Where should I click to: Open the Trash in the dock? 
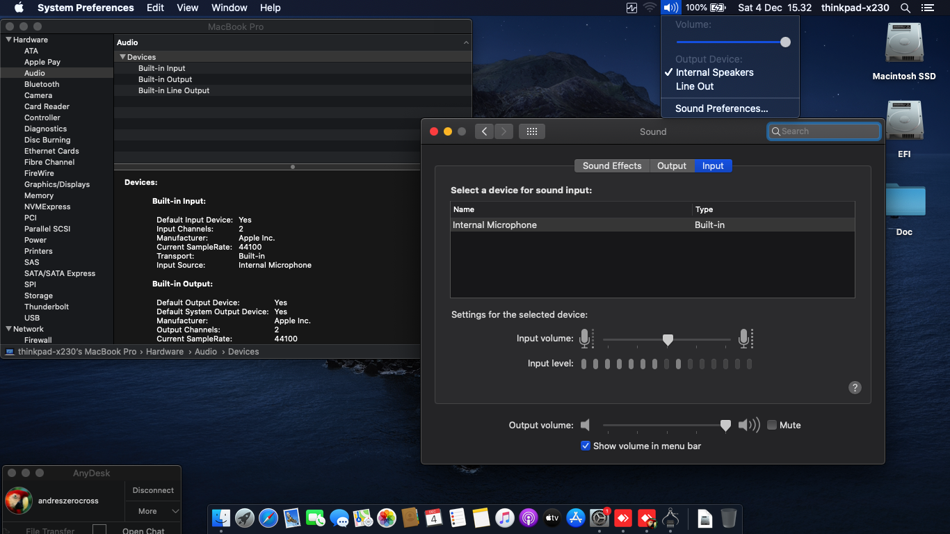click(728, 517)
